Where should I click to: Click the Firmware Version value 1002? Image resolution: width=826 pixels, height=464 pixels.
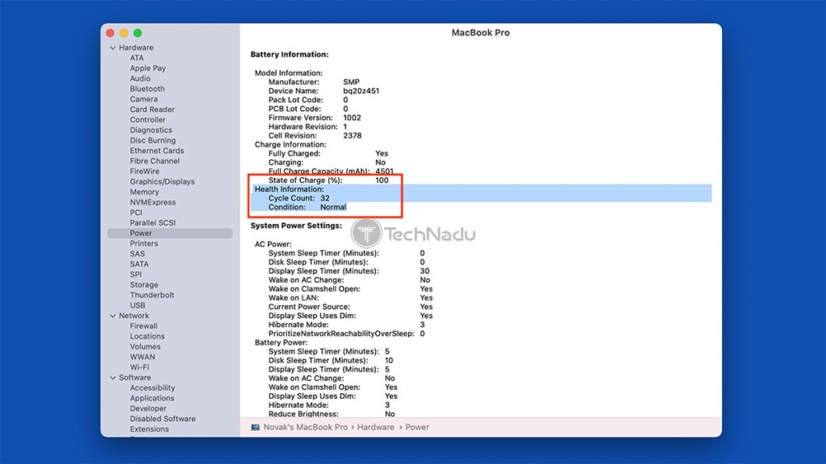coord(352,118)
